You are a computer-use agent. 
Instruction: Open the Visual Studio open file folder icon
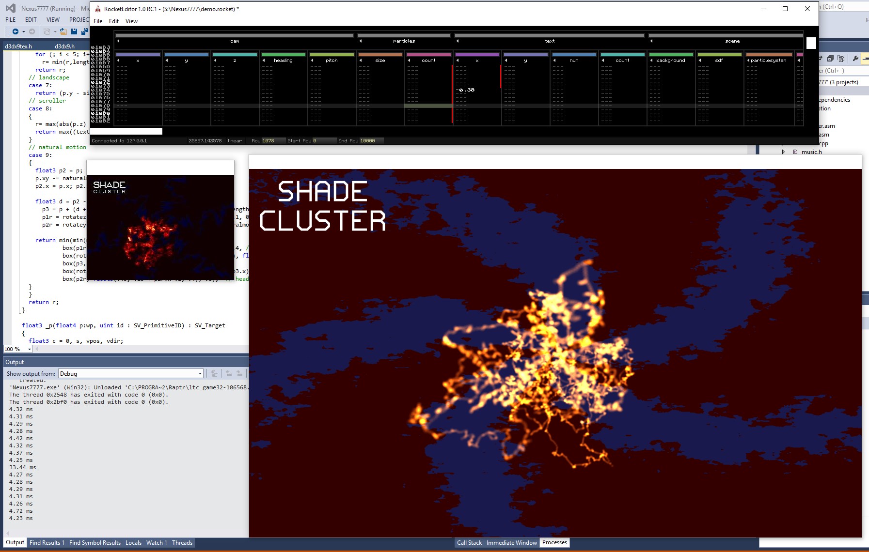[x=63, y=31]
